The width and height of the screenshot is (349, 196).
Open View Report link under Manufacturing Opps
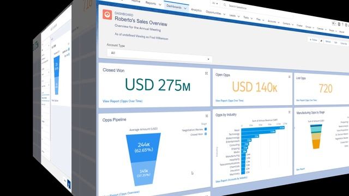(x=300, y=169)
